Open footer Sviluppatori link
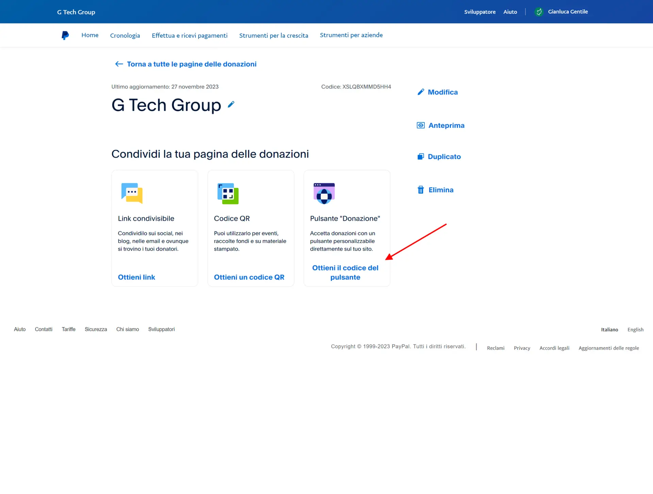The height and width of the screenshot is (494, 653). [162, 329]
